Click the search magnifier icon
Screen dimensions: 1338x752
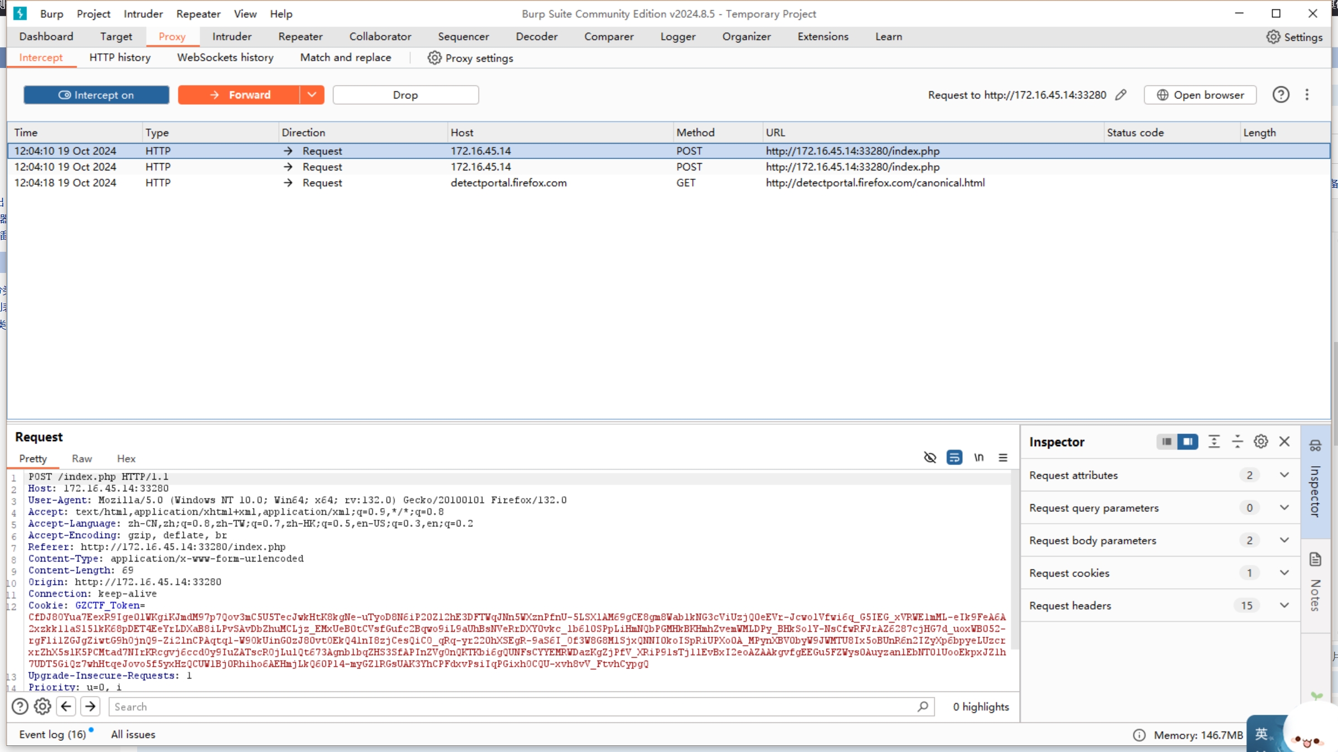[923, 706]
